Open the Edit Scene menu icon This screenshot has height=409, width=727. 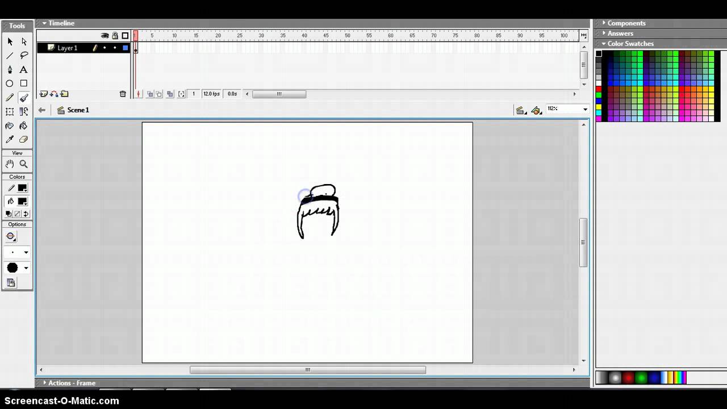click(x=520, y=110)
